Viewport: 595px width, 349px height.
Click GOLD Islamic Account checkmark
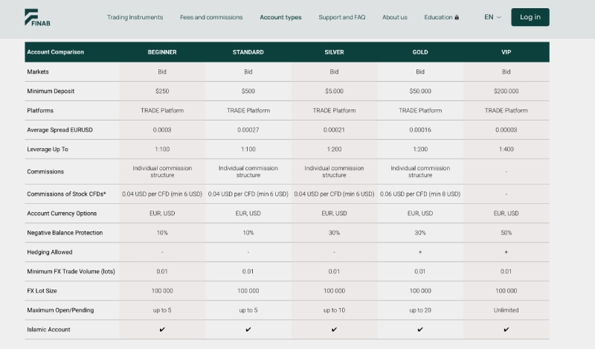tap(420, 330)
